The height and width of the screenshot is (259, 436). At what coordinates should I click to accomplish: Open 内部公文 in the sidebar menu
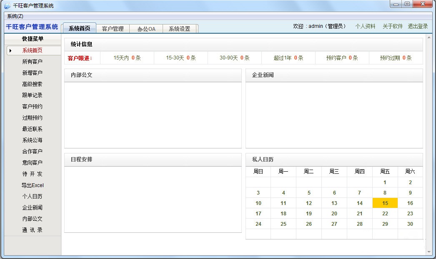[32, 219]
